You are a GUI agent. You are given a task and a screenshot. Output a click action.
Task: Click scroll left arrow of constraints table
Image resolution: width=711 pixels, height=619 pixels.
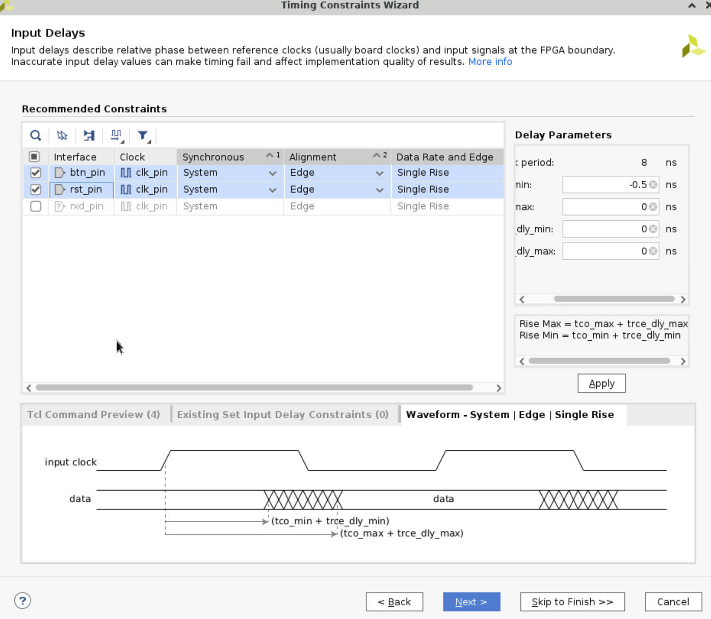pyautogui.click(x=29, y=388)
